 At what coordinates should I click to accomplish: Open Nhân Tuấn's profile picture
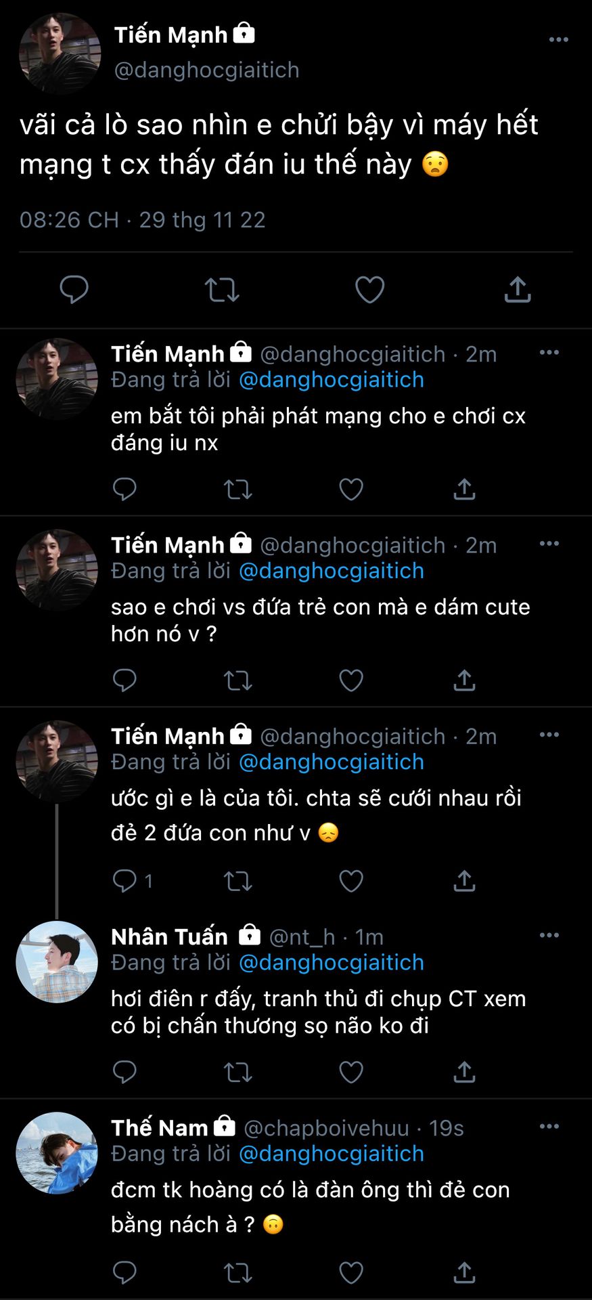click(57, 961)
